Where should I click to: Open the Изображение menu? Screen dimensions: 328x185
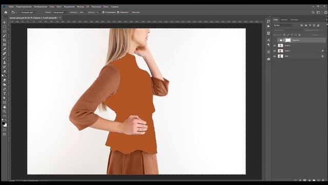coord(40,7)
